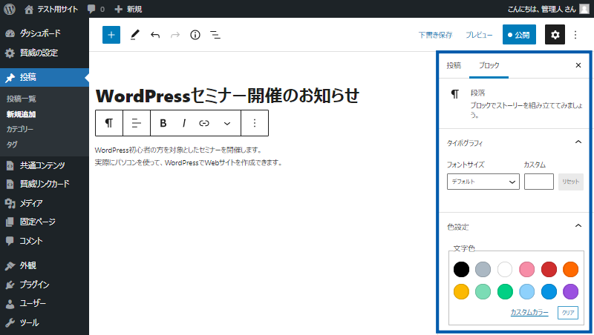Close the settings sidebar
This screenshot has width=594, height=335.
[x=578, y=65]
